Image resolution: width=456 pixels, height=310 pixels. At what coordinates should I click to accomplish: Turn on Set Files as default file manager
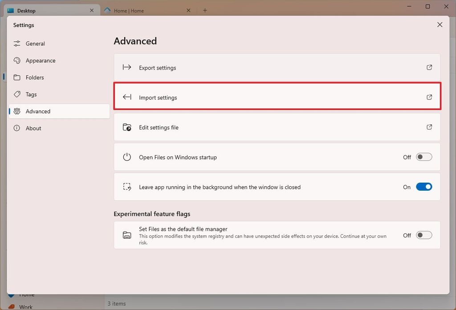pos(423,235)
